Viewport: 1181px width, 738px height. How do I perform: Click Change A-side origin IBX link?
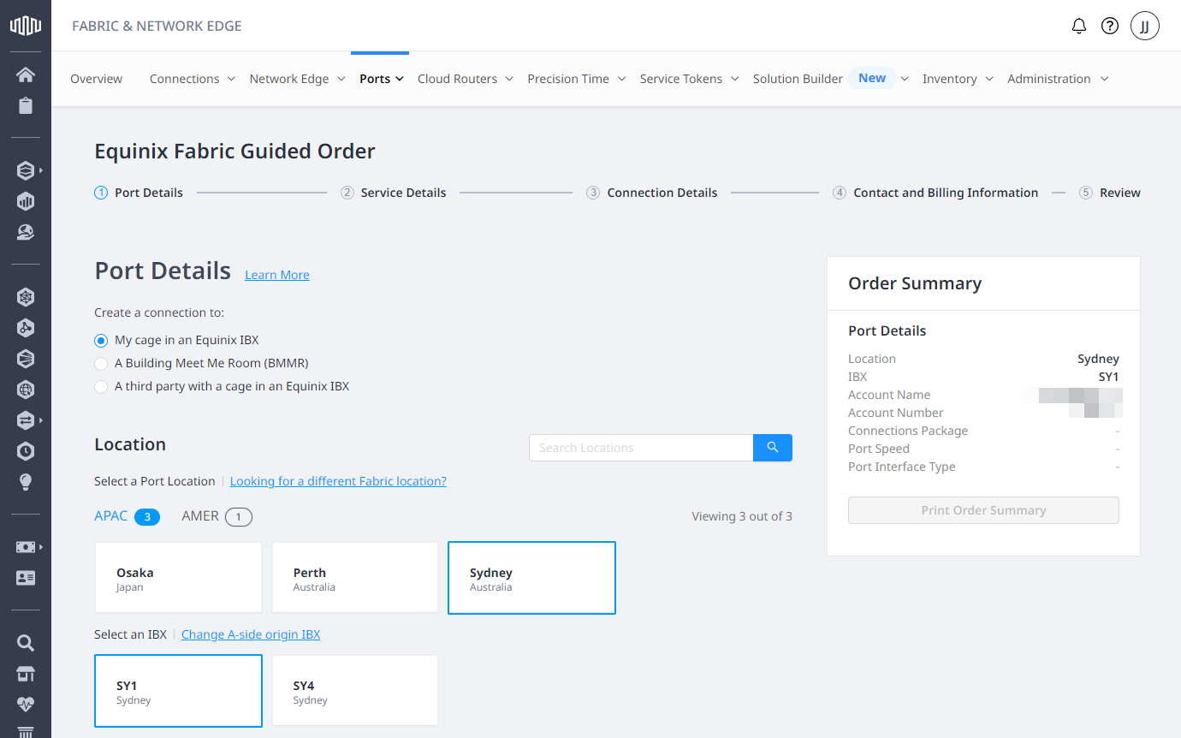251,634
